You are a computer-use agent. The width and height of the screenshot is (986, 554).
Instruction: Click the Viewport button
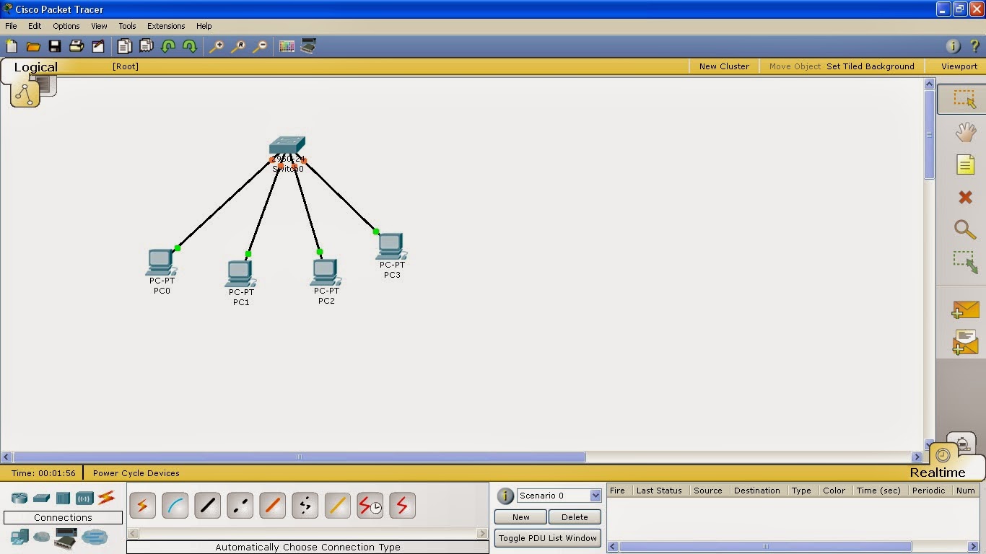(959, 66)
